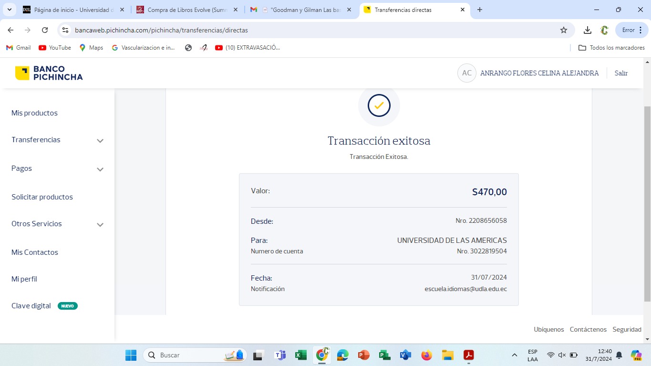Expand the Pagos menu chevron
The height and width of the screenshot is (366, 651).
pos(100,169)
